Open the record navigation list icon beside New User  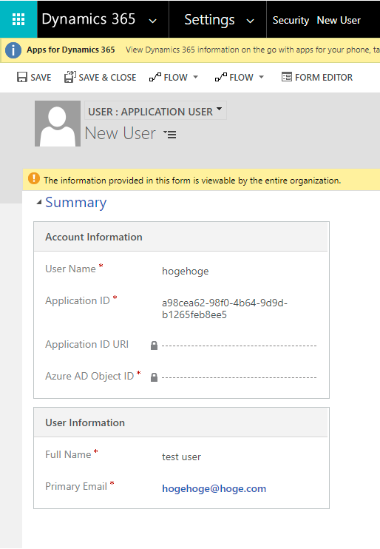(170, 134)
